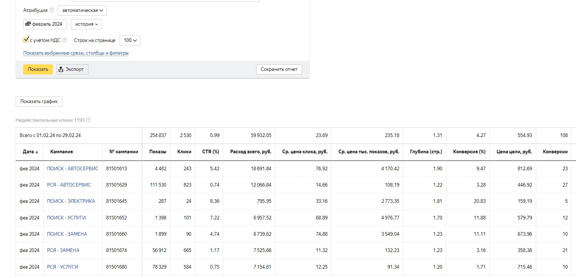Open the Показать выбранные срезы, столбцы и фильтры link

(76, 53)
